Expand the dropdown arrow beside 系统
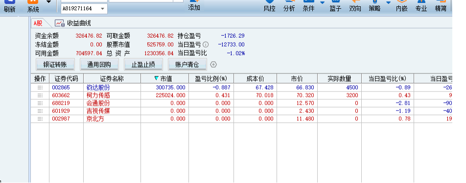Viewport: 466px width, 183px height. 48,2
